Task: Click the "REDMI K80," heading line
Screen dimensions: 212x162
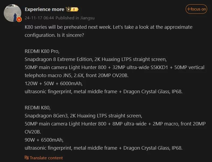Action: 38,108
